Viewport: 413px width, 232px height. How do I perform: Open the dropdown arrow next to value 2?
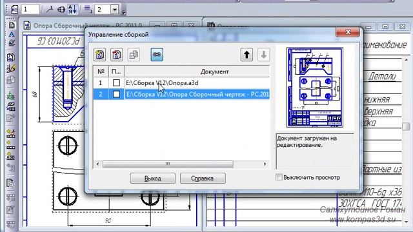tap(115, 10)
